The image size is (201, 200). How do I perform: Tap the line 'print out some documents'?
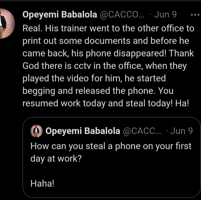click(106, 41)
